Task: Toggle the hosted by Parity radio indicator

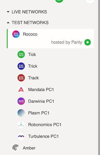Action: (x=87, y=42)
